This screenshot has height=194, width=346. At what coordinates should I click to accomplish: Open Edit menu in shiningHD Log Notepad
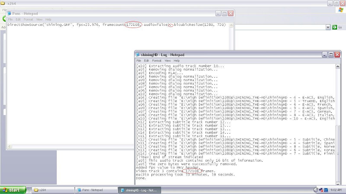point(147,61)
